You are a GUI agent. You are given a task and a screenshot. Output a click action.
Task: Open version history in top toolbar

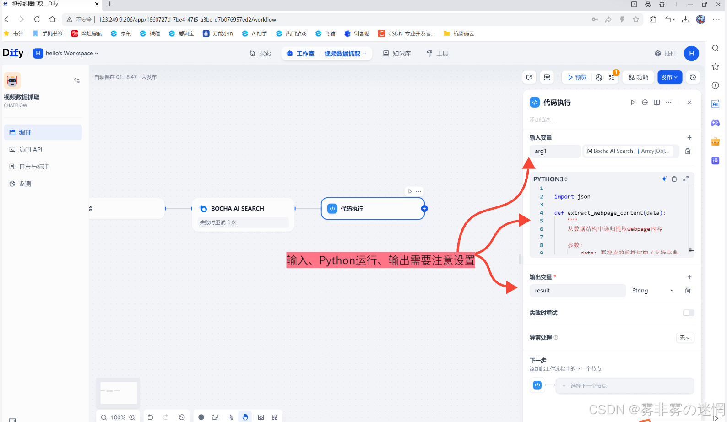693,77
